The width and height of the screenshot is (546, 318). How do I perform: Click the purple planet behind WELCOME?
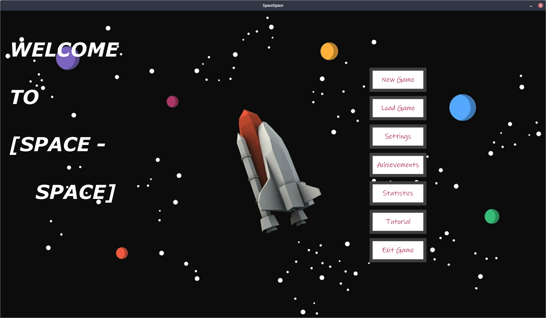click(67, 63)
